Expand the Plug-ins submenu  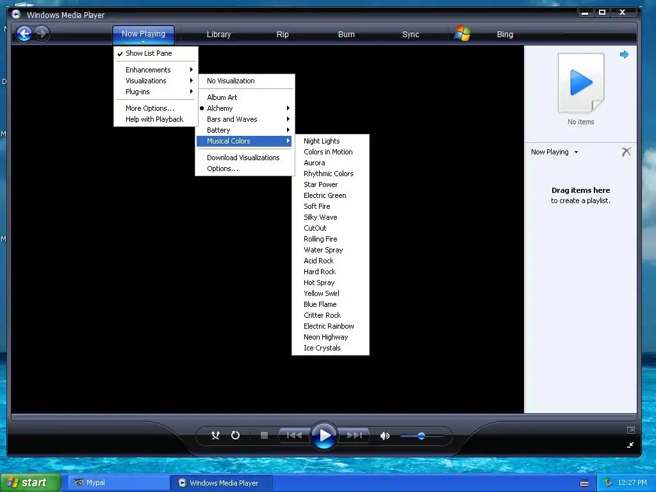coord(156,92)
